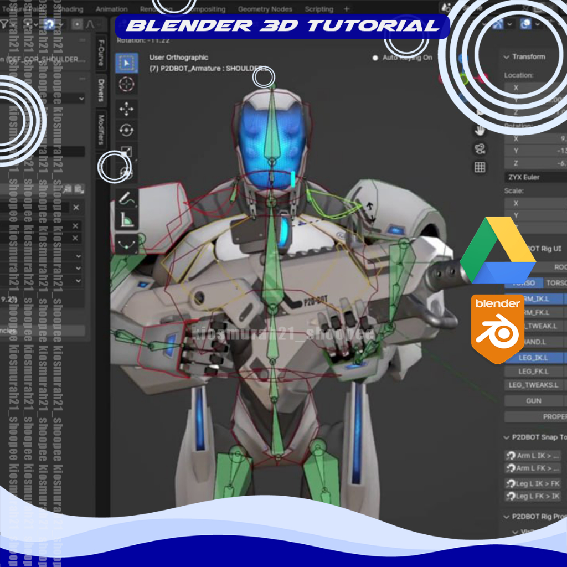Add a workspace with plus tab
This screenshot has height=567, width=567.
[347, 9]
